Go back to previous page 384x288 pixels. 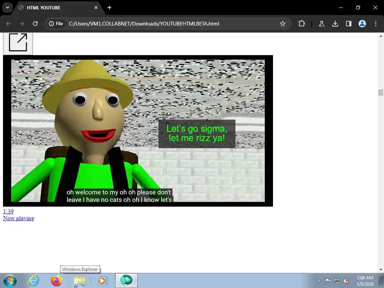coord(8,24)
